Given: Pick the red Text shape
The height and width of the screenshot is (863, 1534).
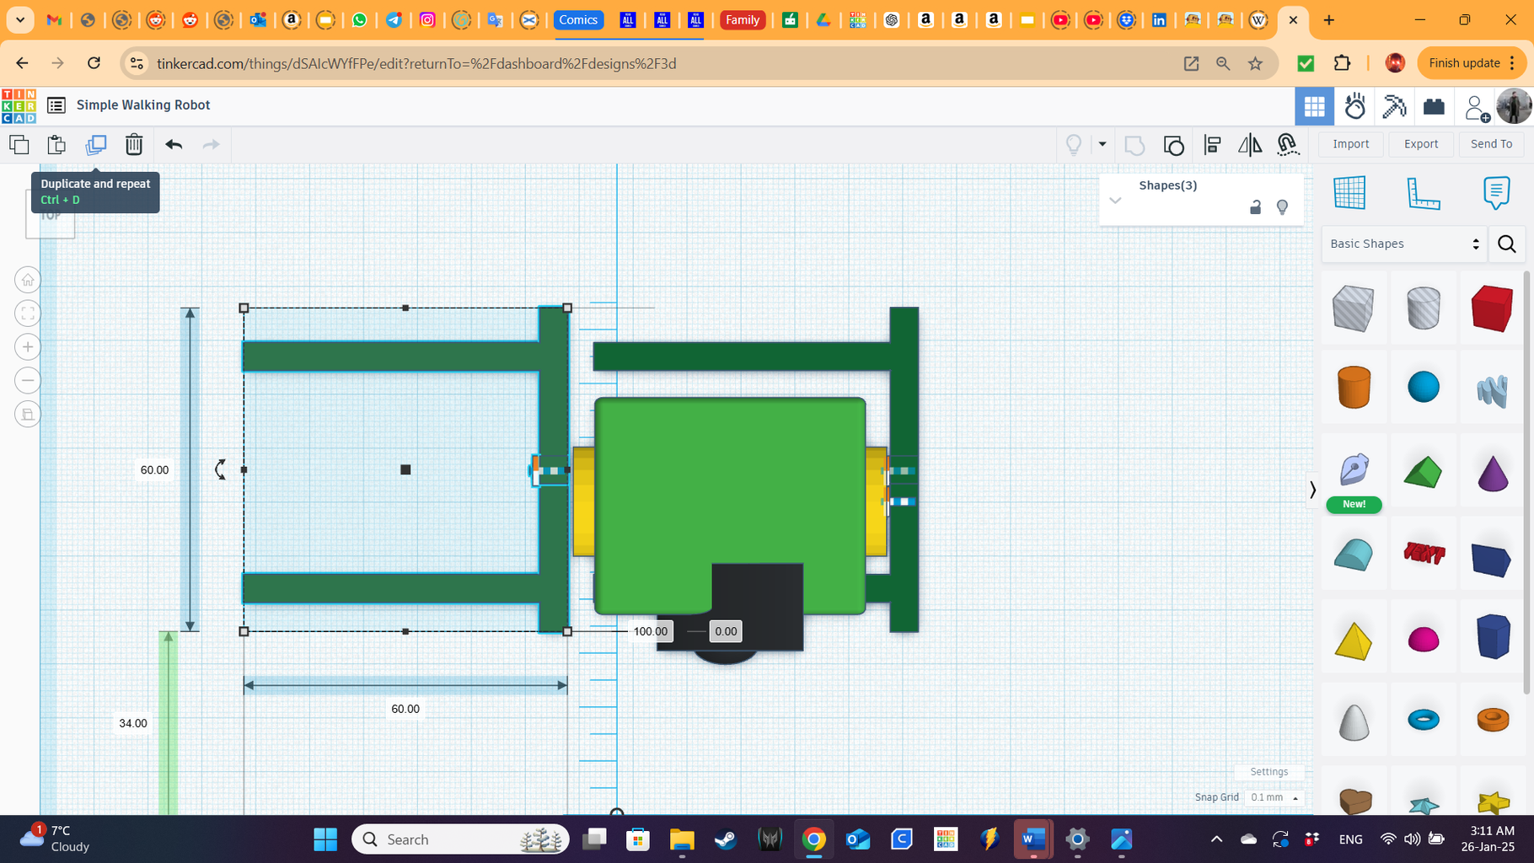Looking at the screenshot, I should point(1424,553).
